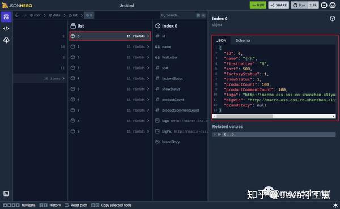The height and width of the screenshot is (209, 340).
Task: Click the horizontal scrollbar under JSON code
Action: click(x=274, y=116)
